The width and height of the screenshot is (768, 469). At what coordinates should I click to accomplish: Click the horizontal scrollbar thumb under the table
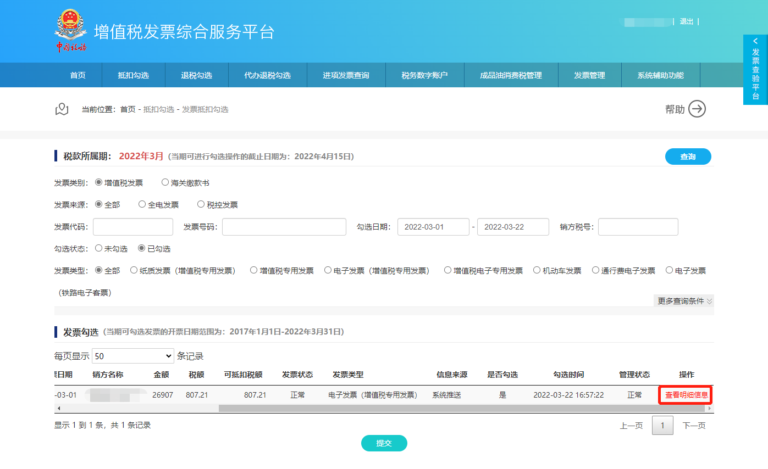point(462,409)
